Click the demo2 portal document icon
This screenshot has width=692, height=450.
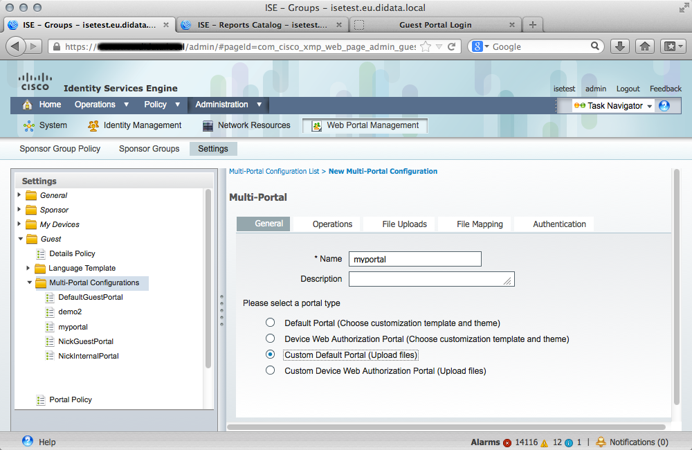50,312
